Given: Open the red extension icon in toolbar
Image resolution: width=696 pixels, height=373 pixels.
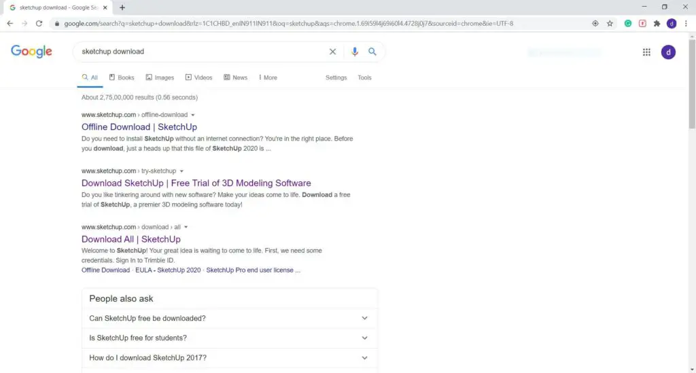Looking at the screenshot, I should coord(642,24).
